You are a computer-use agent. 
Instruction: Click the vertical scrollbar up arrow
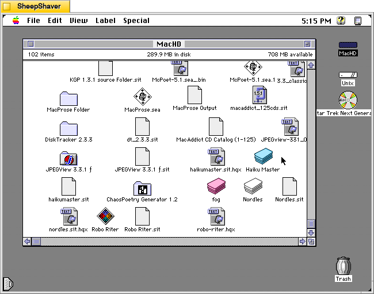point(311,65)
